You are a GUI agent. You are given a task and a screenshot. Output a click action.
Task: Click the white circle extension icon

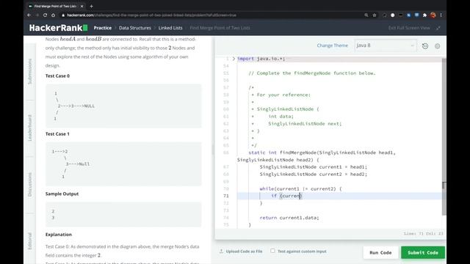392,15
